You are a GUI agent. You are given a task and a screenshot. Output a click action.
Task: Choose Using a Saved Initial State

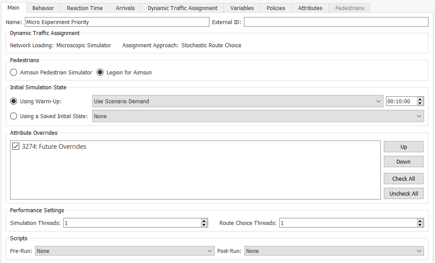[x=14, y=116]
